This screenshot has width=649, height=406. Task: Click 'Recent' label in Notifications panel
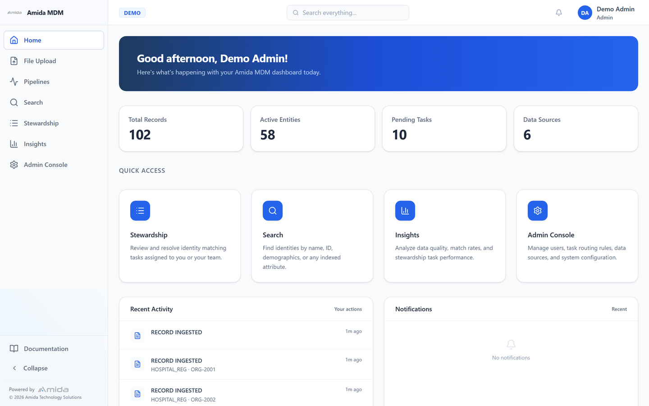point(619,309)
